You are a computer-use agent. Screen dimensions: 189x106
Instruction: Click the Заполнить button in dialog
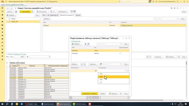click(93, 64)
